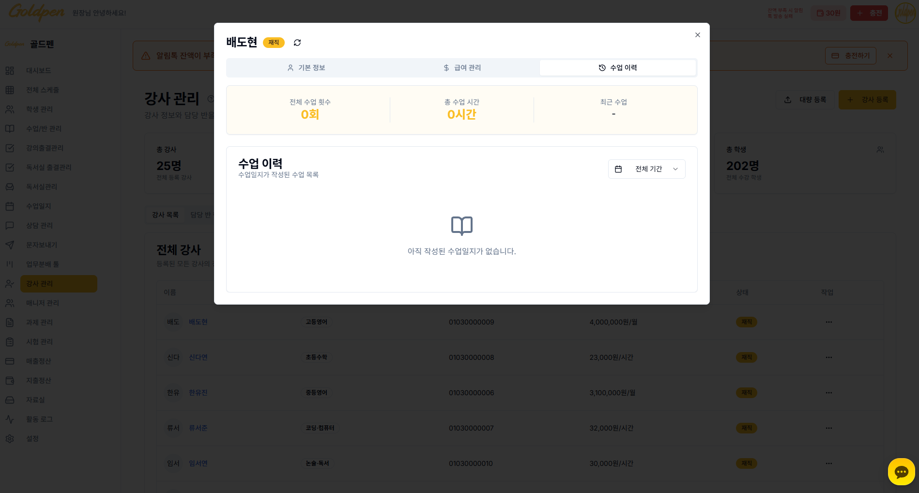Open 설정 gear icon in sidebar
Image resolution: width=919 pixels, height=493 pixels.
point(10,439)
